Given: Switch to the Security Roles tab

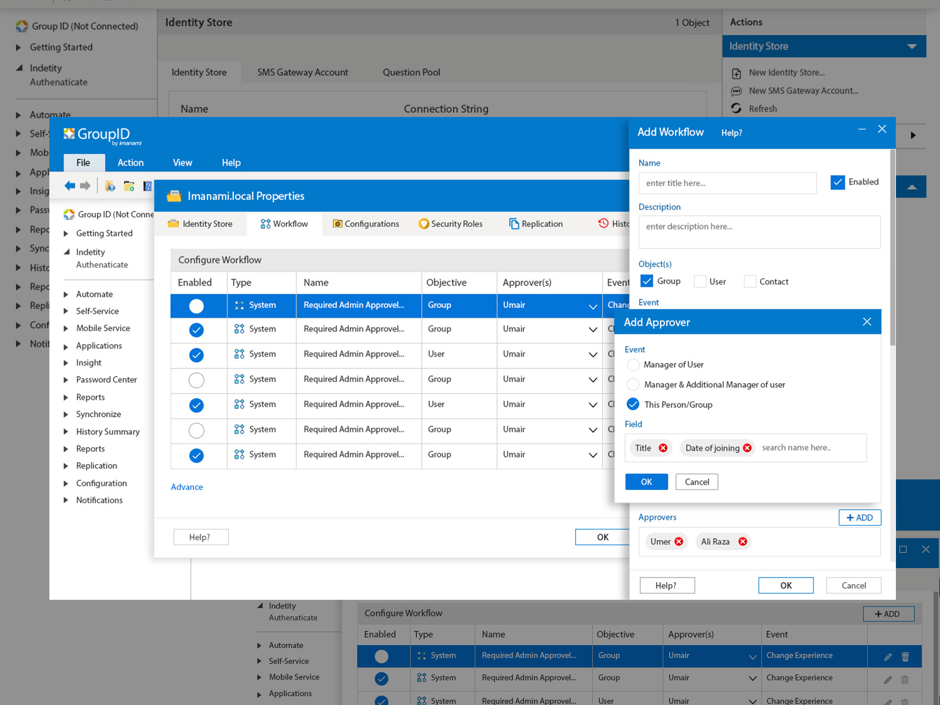Looking at the screenshot, I should click(x=451, y=224).
